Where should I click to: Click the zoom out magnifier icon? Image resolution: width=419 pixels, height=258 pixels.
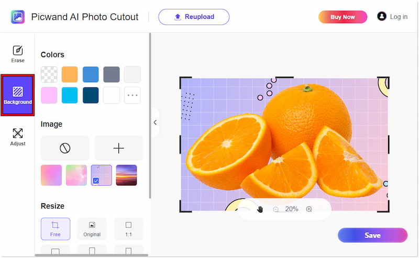click(x=276, y=209)
